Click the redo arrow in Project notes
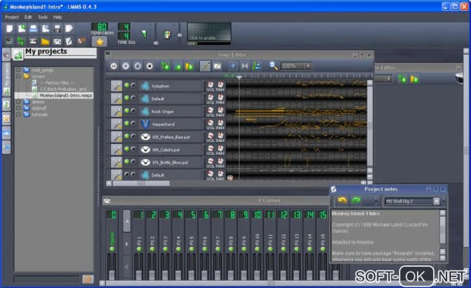Viewport: 471px width, 288px height. pos(356,201)
